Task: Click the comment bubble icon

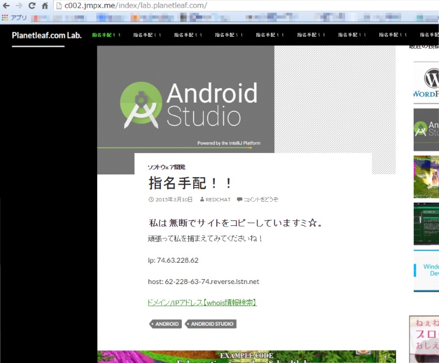Action: 239,200
